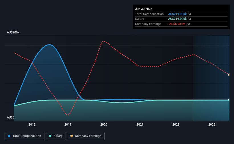Screen dimensions: 234x144
Task: Click the red dotted earnings peak near 2020
Action: [x=104, y=41]
